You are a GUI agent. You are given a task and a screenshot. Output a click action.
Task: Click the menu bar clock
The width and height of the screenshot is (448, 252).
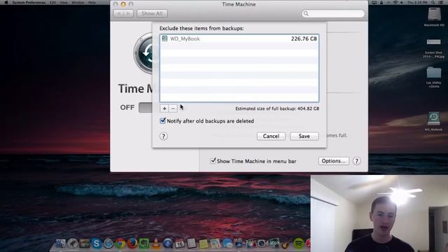(x=417, y=3)
